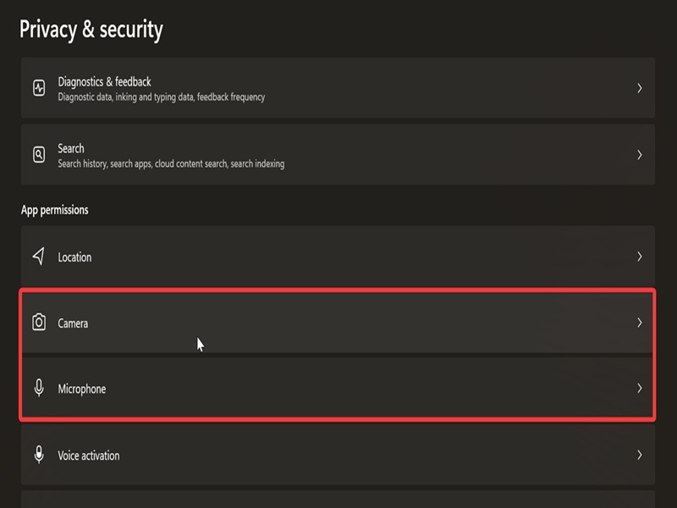Click the Location arrow icon
This screenshot has width=677, height=508.
pyautogui.click(x=39, y=257)
